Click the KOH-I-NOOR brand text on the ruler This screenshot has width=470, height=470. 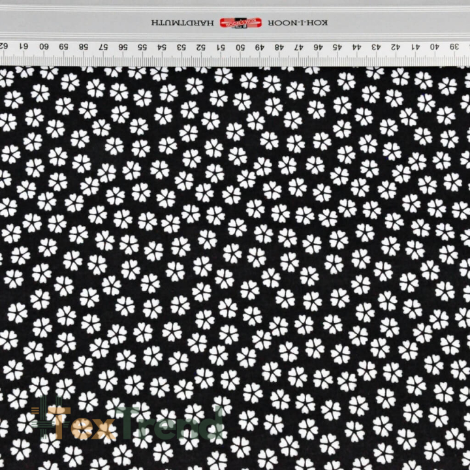(x=298, y=23)
